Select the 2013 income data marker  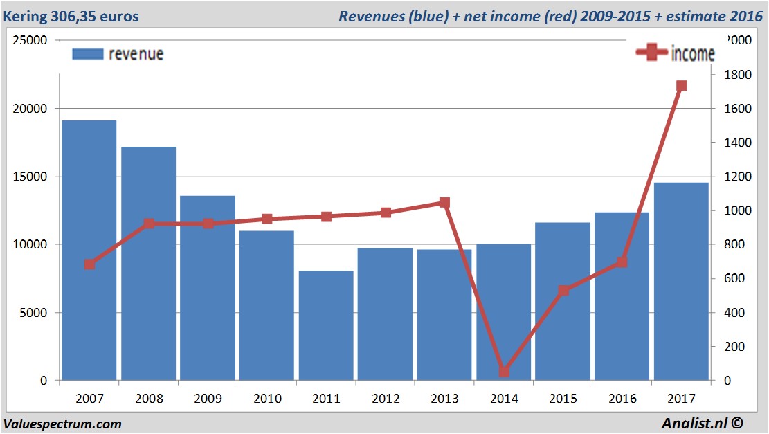coord(444,203)
